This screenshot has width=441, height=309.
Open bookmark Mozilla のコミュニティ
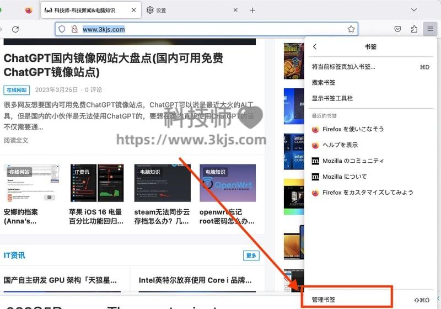pos(370,161)
